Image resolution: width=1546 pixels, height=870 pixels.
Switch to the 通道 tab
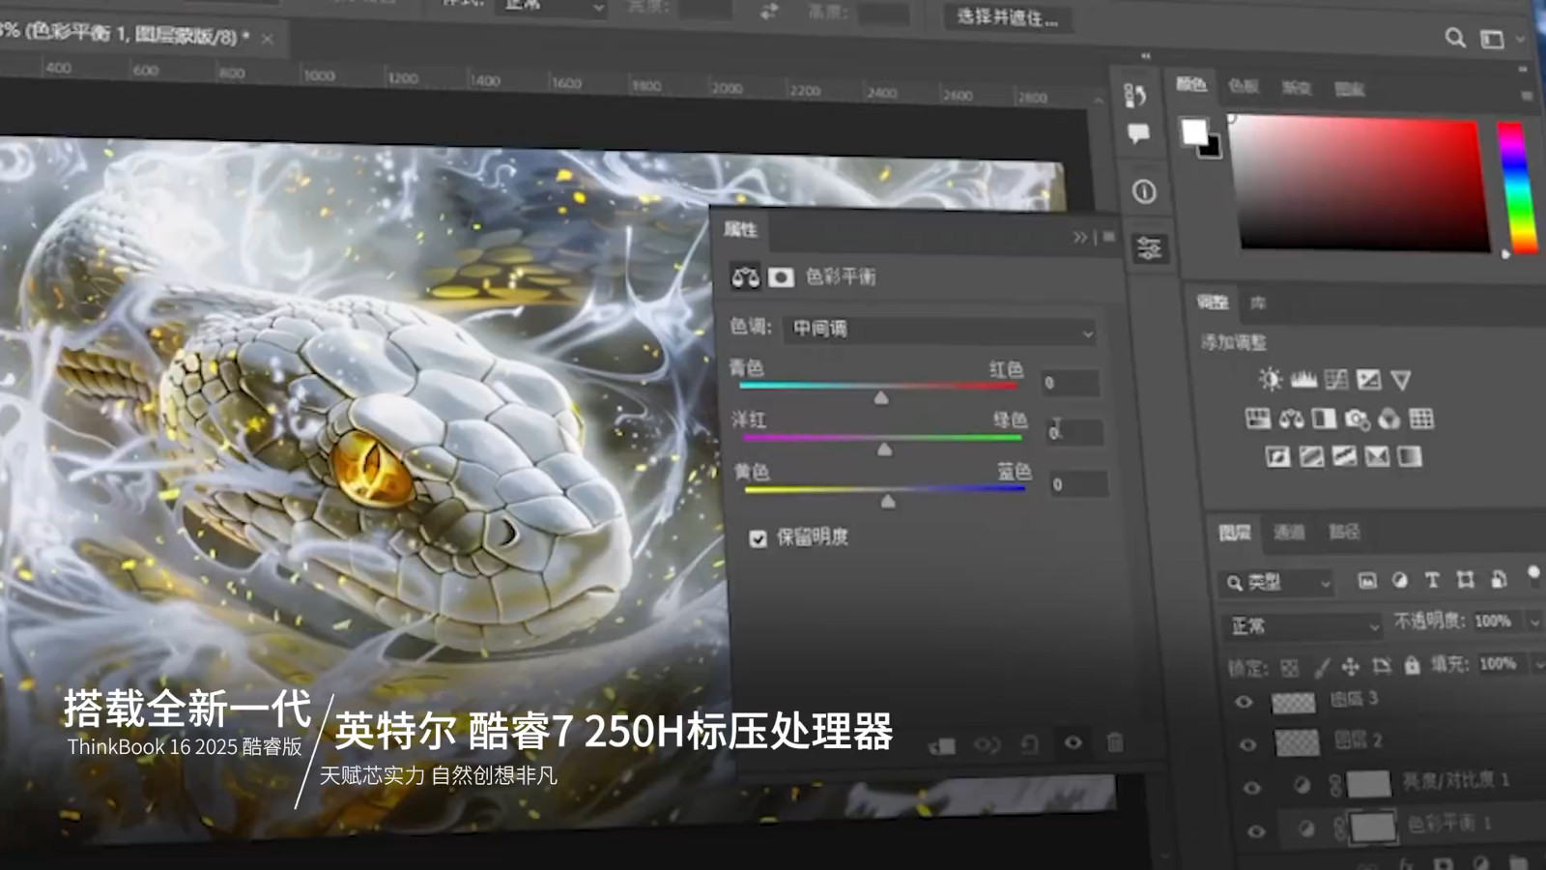[x=1288, y=532]
